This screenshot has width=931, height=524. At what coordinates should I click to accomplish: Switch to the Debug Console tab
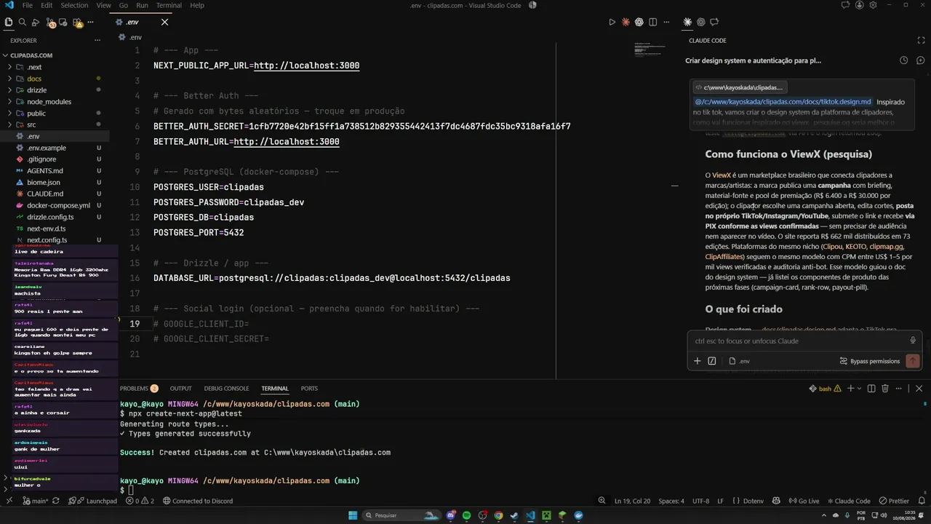point(226,389)
